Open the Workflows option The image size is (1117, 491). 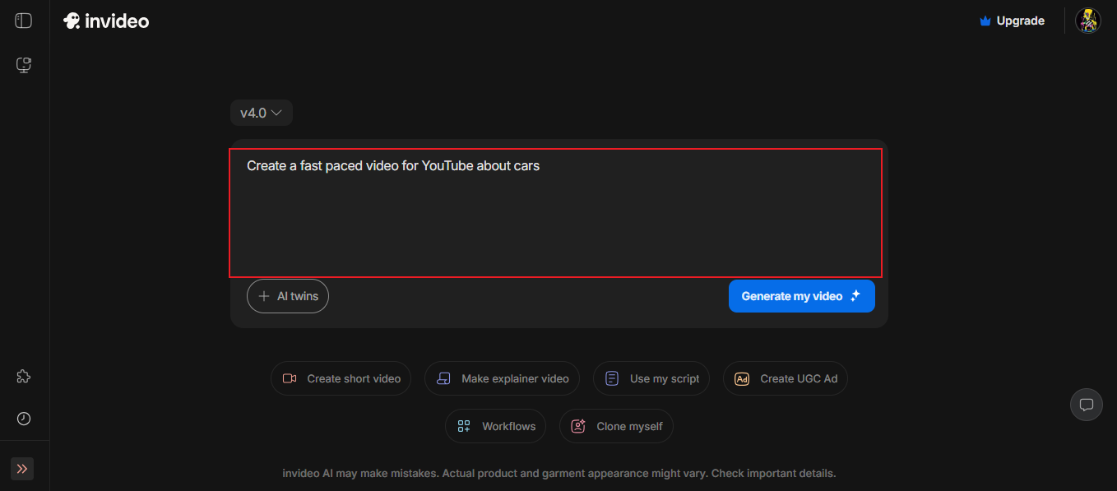tap(495, 426)
